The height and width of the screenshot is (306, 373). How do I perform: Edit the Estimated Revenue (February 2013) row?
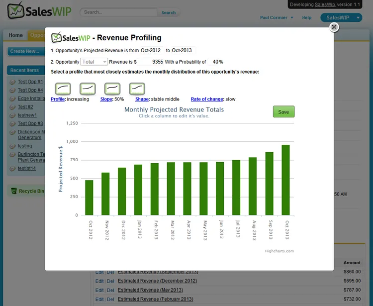tap(99, 300)
